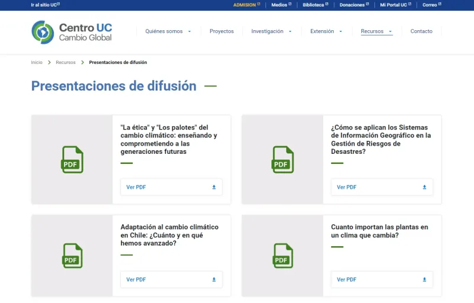Click breadcrumb chevron after Recursos
Image resolution: width=474 pixels, height=303 pixels.
click(x=82, y=62)
